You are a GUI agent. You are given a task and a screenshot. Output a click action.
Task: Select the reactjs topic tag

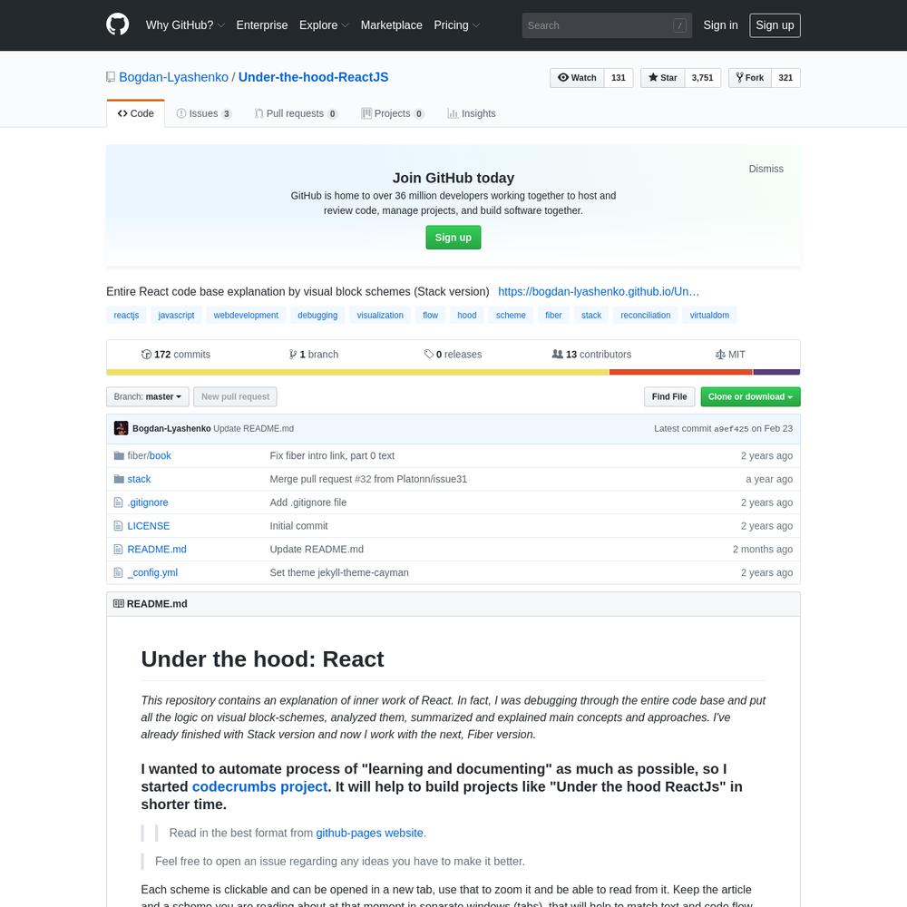126,316
